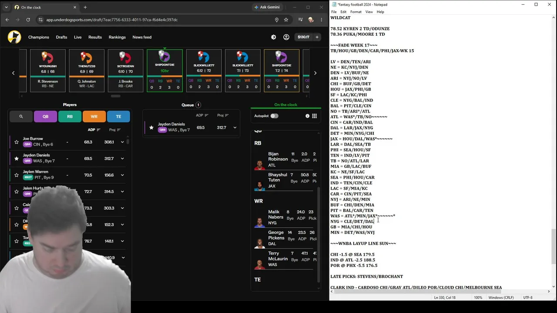The image size is (557, 313).
Task: Open Notepad Format menu
Action: (356, 12)
